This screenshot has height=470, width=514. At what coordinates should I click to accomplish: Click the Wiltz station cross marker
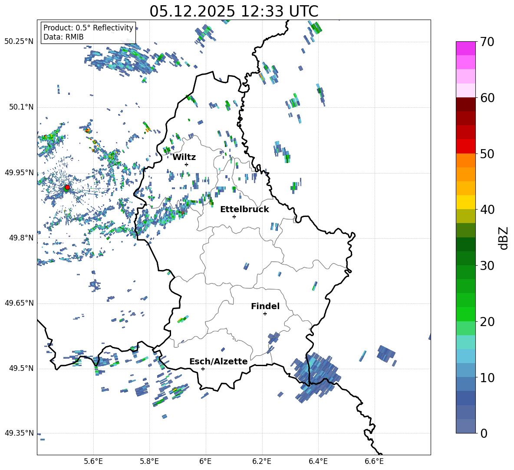click(x=186, y=164)
